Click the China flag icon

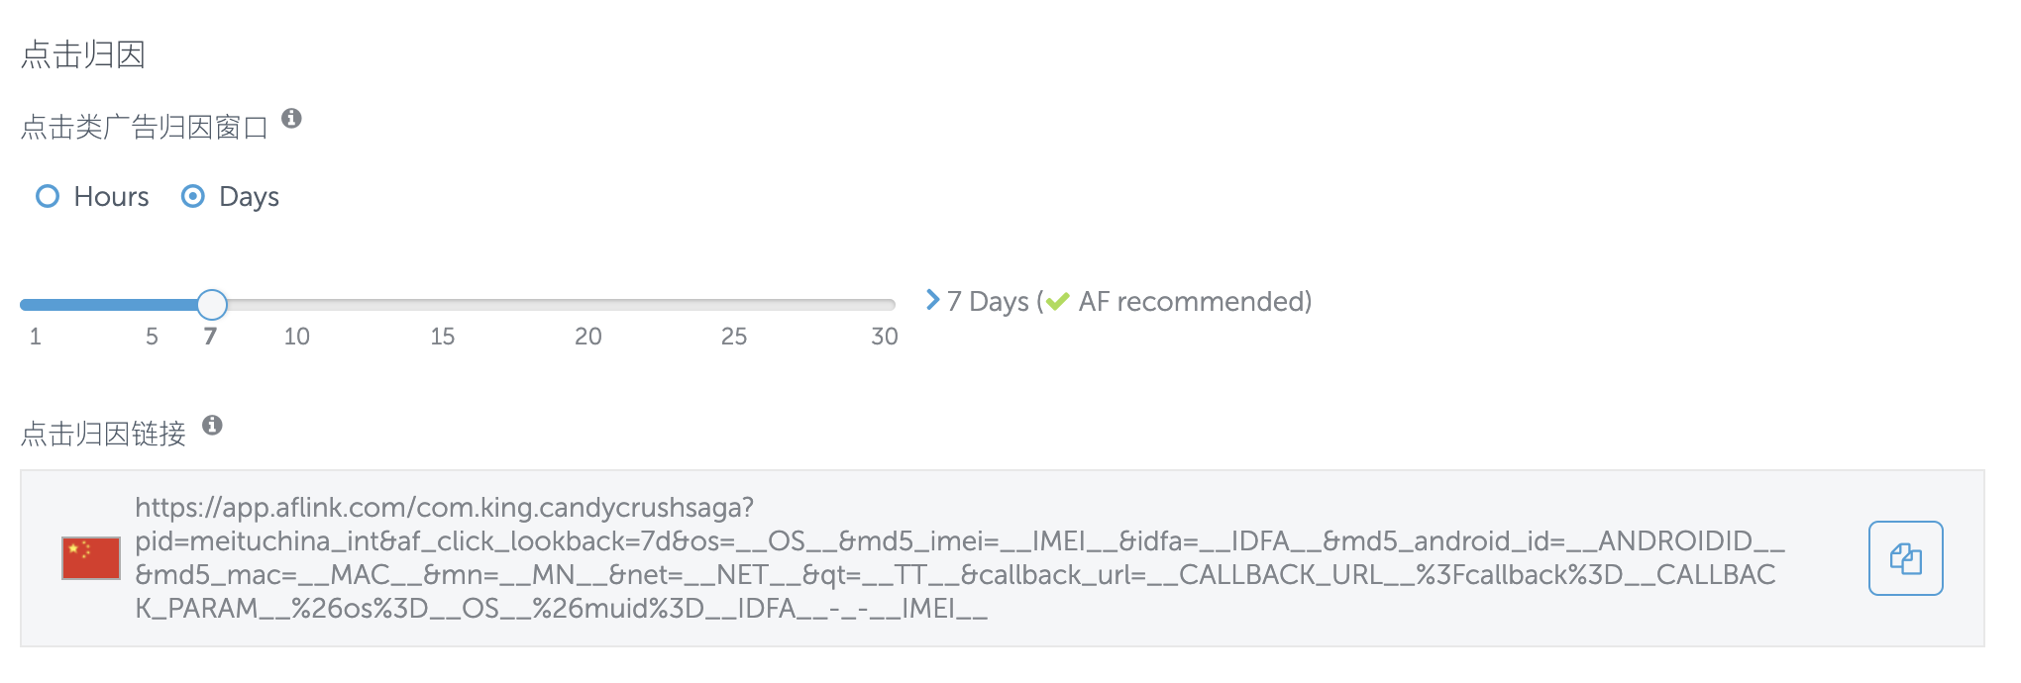click(91, 558)
